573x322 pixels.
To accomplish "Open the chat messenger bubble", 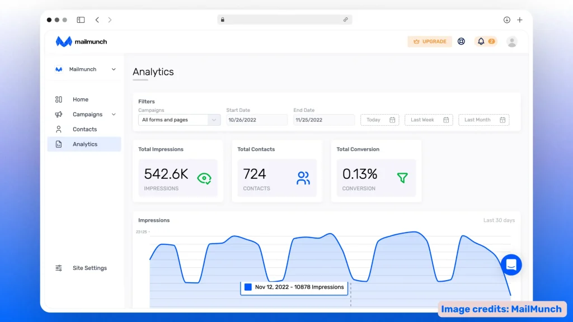I will [511, 264].
